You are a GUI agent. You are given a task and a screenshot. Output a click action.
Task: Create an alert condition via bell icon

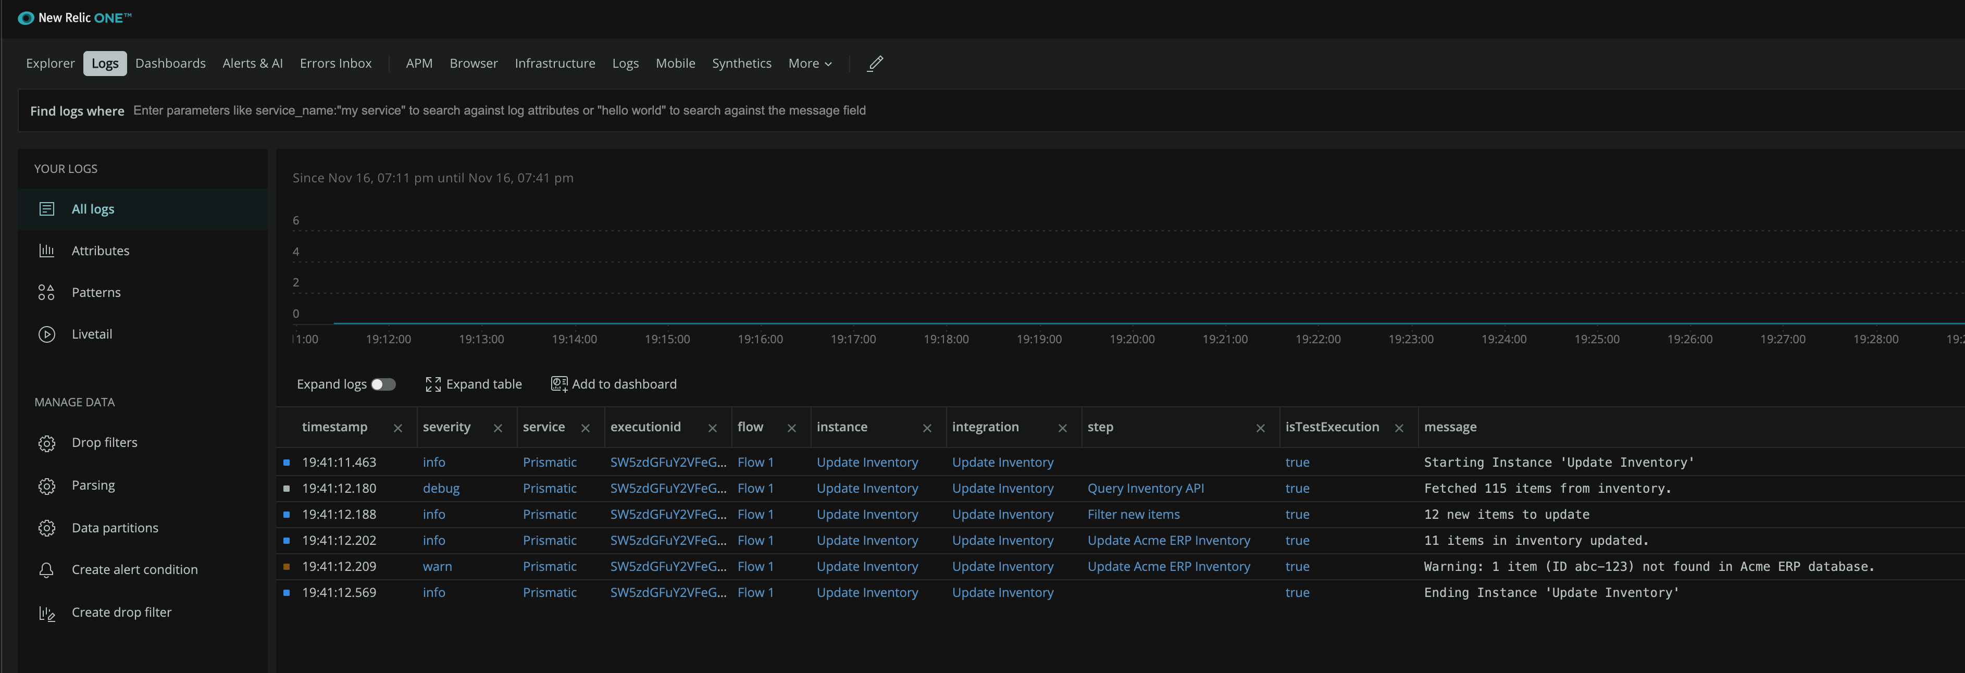[134, 569]
